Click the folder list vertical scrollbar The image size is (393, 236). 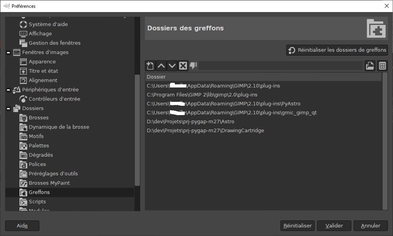(385, 141)
